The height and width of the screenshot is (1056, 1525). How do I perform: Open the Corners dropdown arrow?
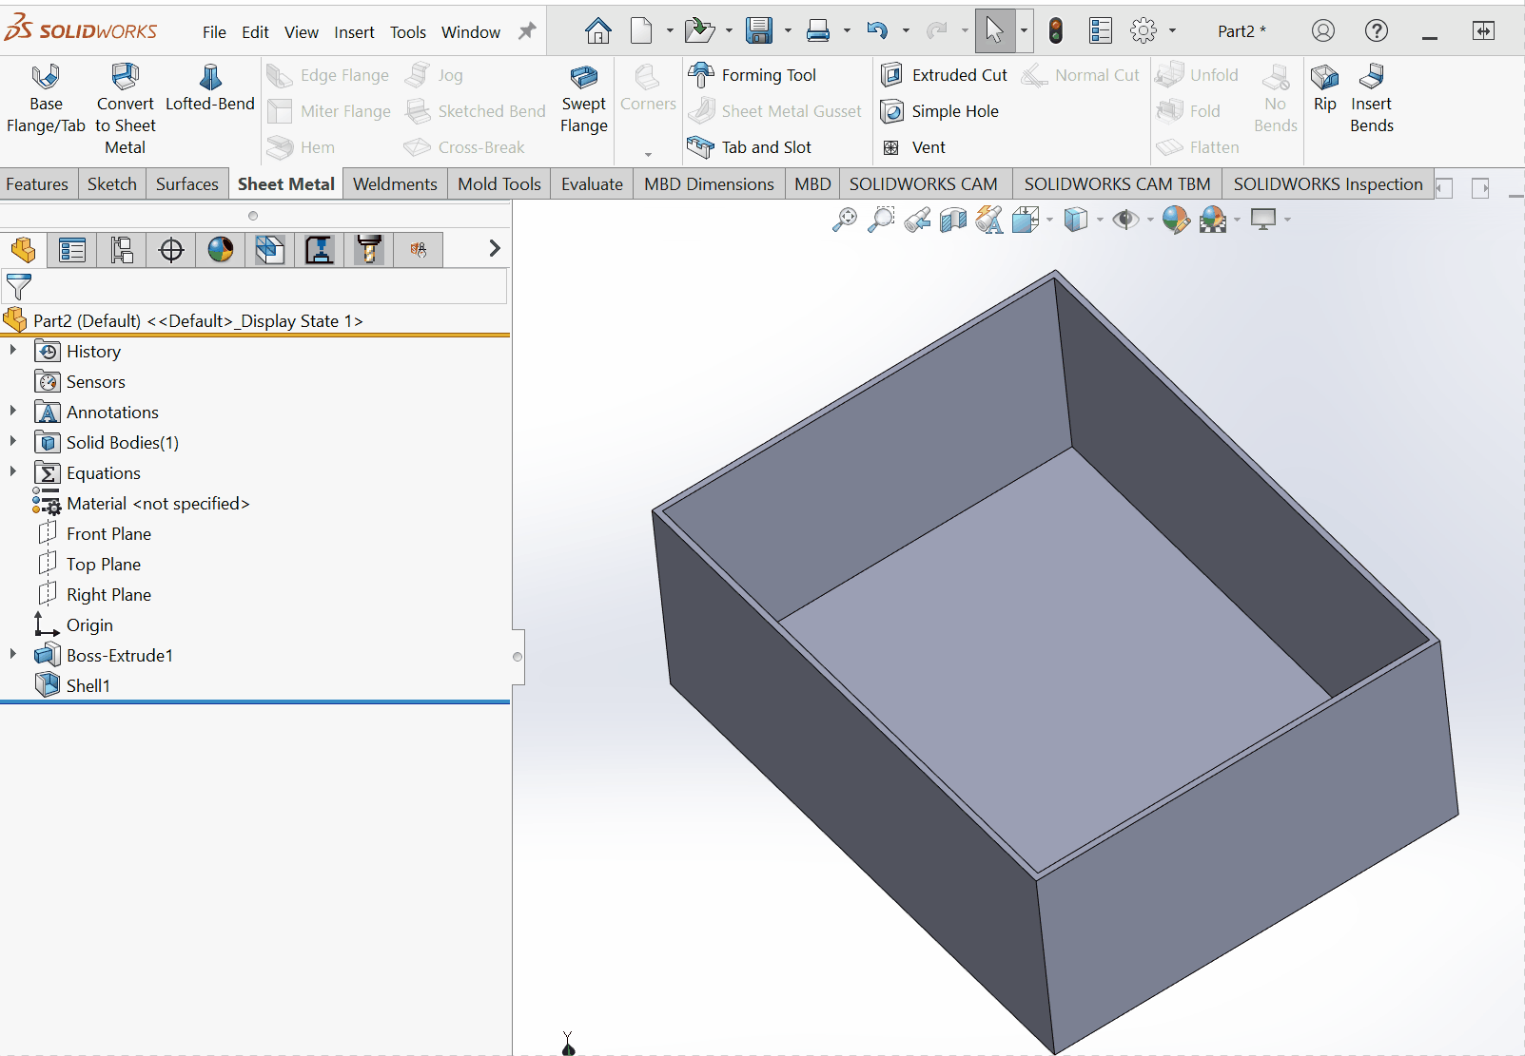tap(648, 154)
